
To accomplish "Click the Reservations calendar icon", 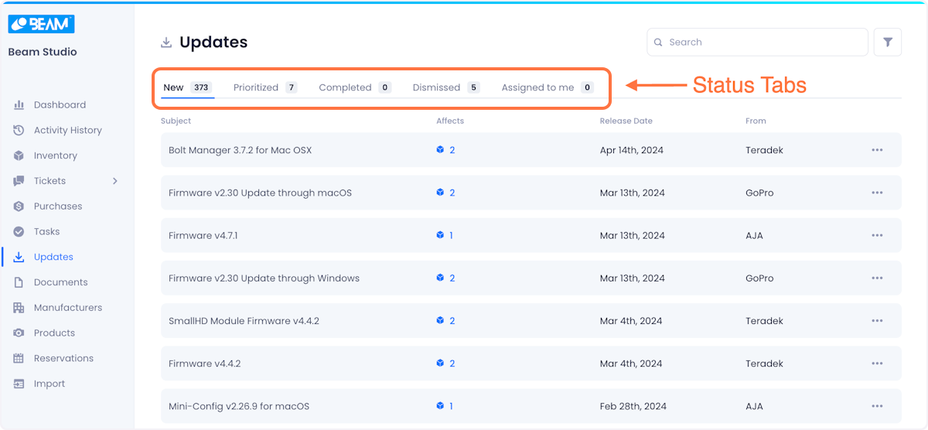I will pos(19,358).
